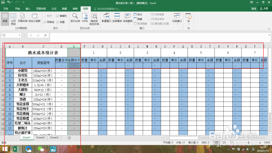Open Page Break Preview (分页预览)
This screenshot has width=272, height=153.
pos(13,19)
